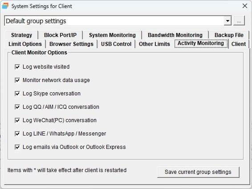Expand the Default group settings dropdown arrow
The height and width of the screenshot is (189, 252).
click(x=228, y=21)
